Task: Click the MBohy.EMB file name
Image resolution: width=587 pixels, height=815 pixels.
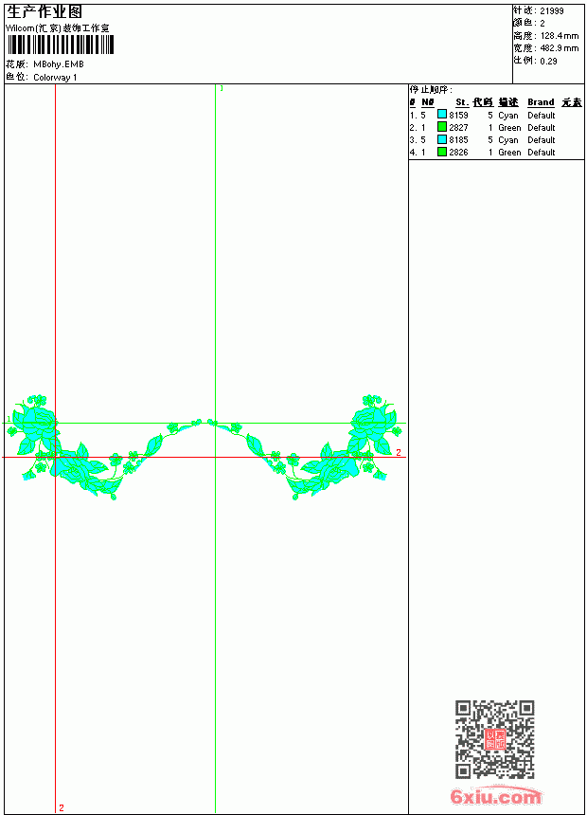Action: click(58, 64)
